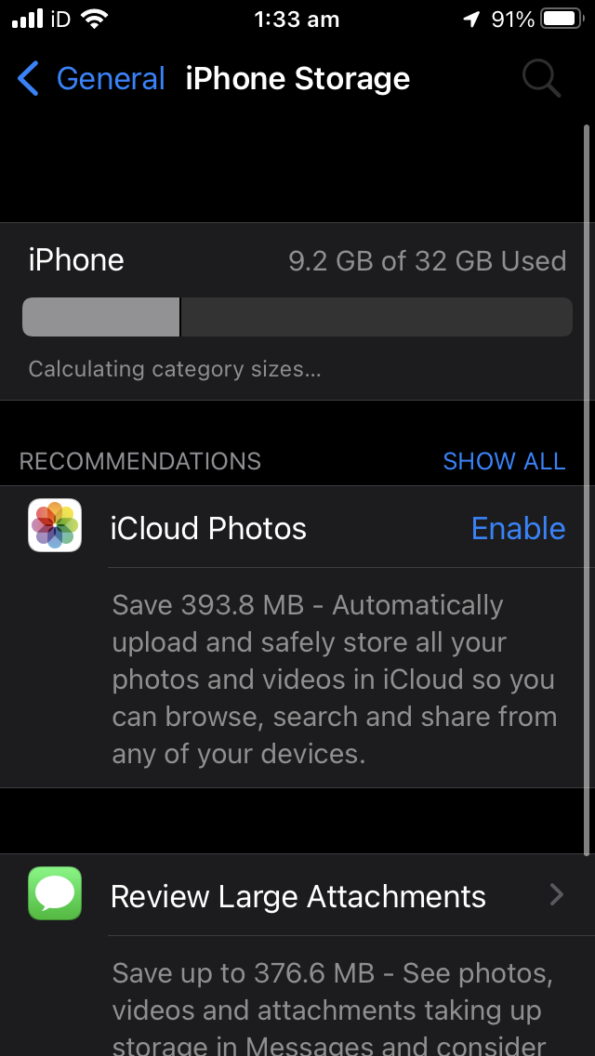
Task: Open Review Large Attachments
Action: pos(297,895)
